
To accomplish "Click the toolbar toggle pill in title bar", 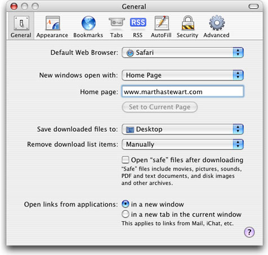I will coord(253,7).
